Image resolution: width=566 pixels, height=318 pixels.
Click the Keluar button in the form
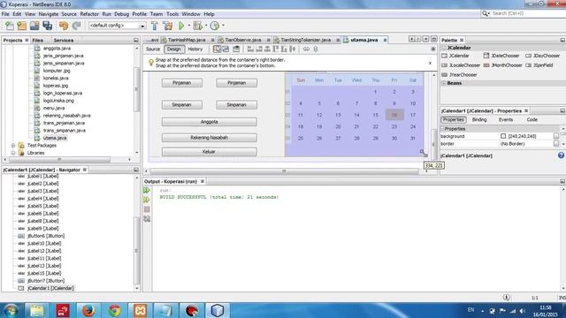tap(210, 152)
